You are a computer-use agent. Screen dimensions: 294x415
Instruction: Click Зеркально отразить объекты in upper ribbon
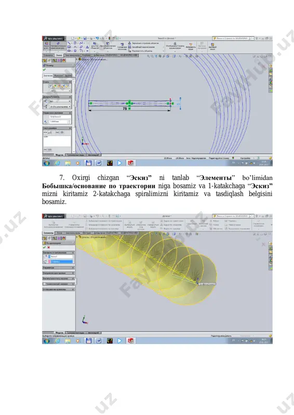[x=143, y=43]
